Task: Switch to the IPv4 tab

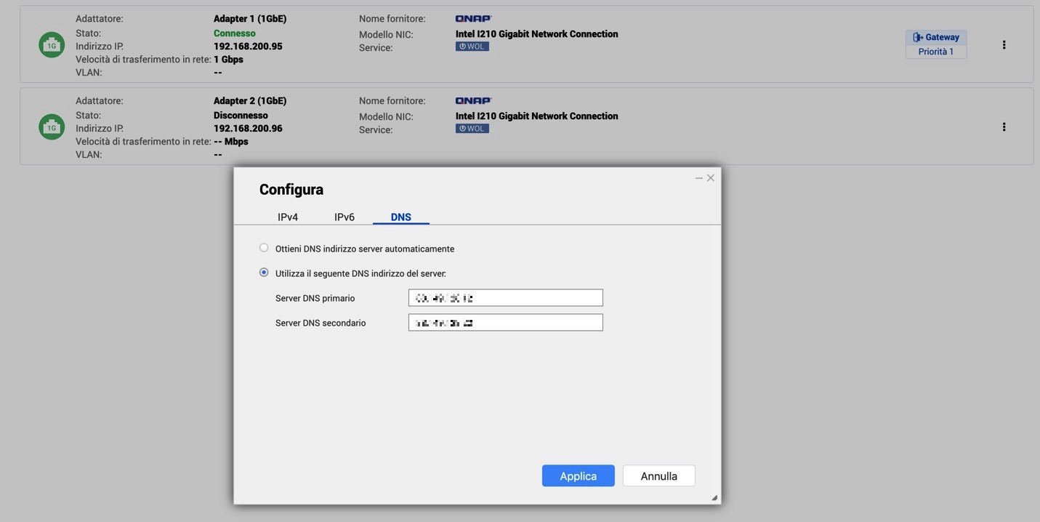Action: tap(288, 217)
